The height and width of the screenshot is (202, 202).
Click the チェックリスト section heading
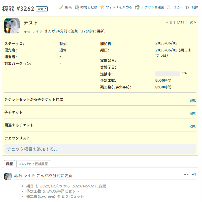pos(17,138)
